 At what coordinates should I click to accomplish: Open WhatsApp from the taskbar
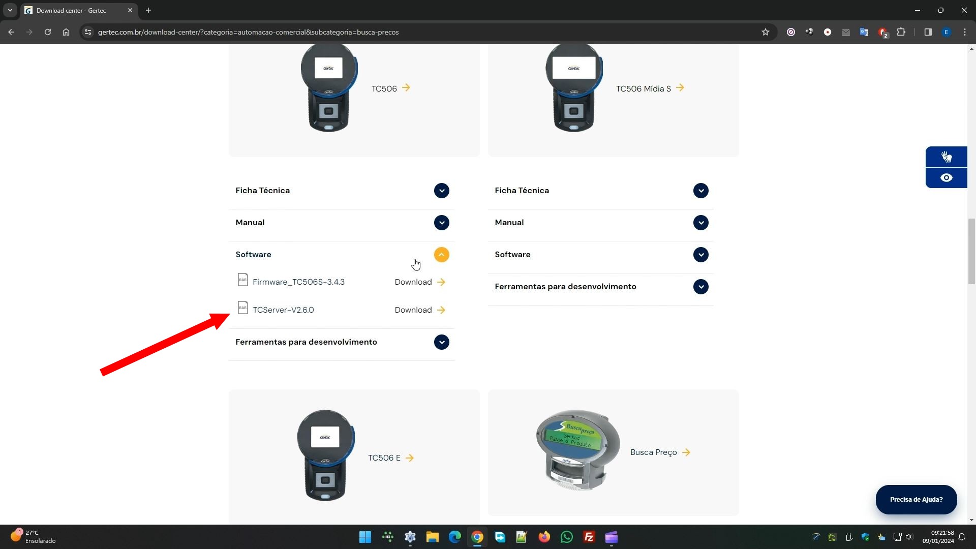tap(567, 537)
